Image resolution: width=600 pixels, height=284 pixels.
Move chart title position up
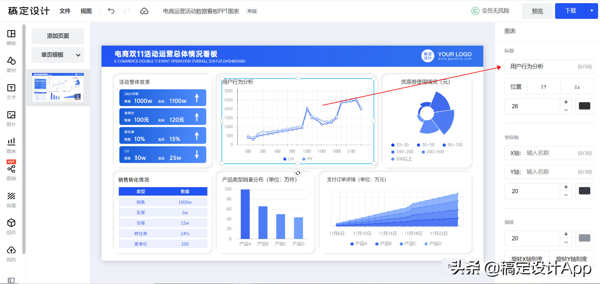tap(544, 87)
